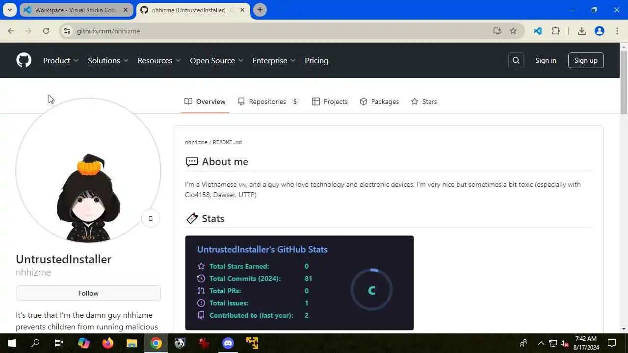This screenshot has height=353, width=628.
Task: Click the browser forward arrow
Action: (28, 31)
